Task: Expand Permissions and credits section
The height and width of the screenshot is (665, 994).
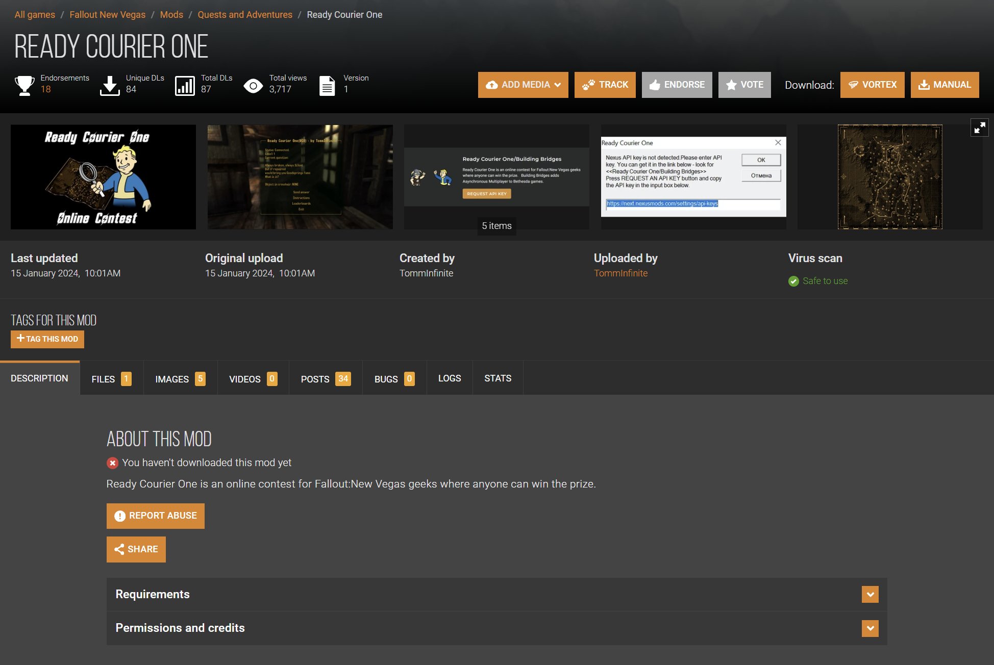Action: click(497, 628)
